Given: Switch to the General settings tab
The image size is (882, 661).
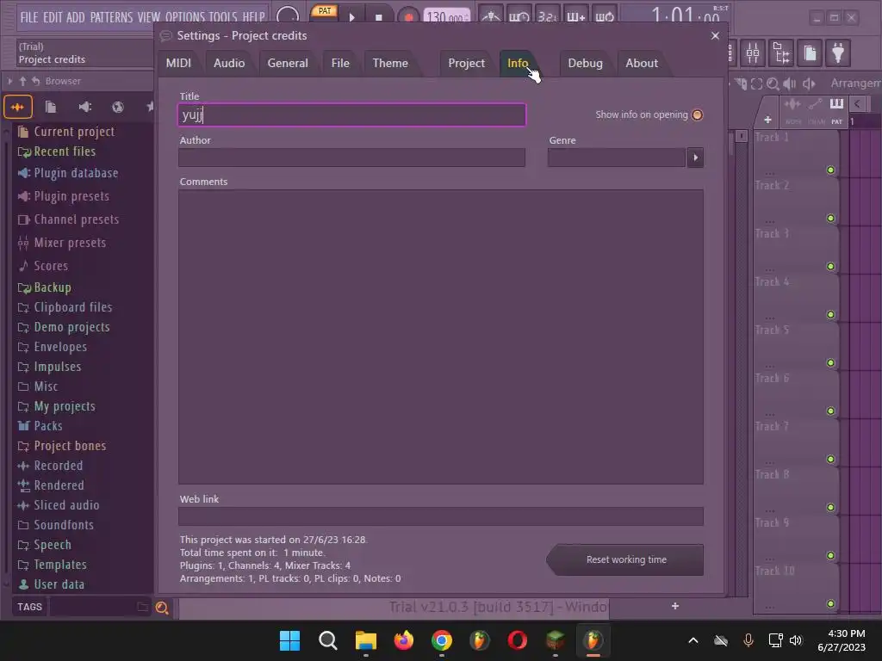Looking at the screenshot, I should click(288, 63).
